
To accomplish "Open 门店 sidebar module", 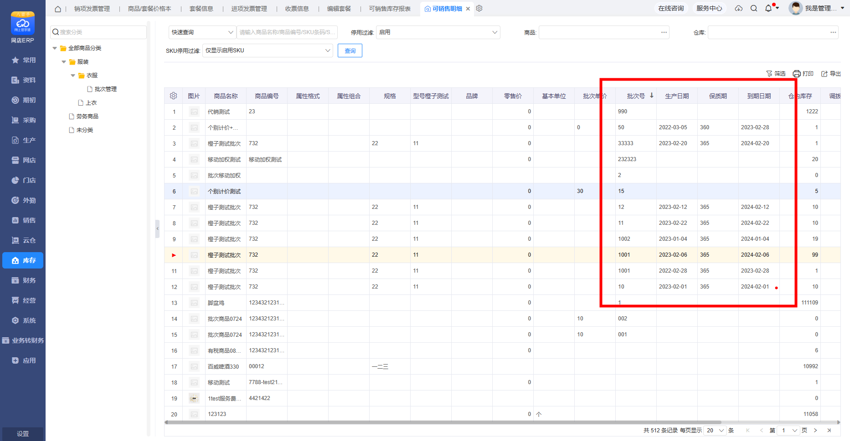I will [x=23, y=180].
